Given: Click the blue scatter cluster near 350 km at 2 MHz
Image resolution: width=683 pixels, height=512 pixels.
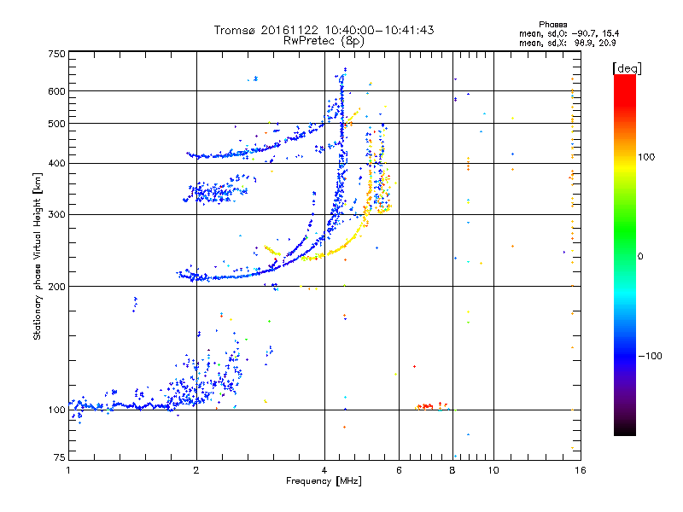Looking at the screenshot, I should point(215,190).
